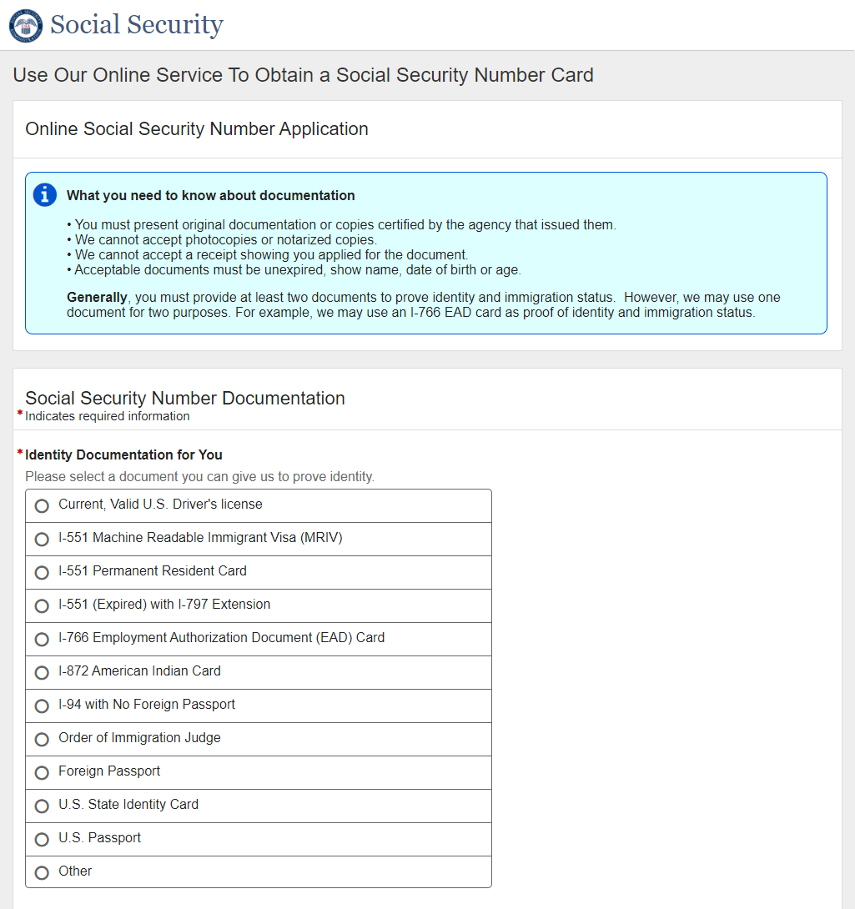The image size is (855, 909).
Task: Click the blue information icon
Action: coord(44,195)
